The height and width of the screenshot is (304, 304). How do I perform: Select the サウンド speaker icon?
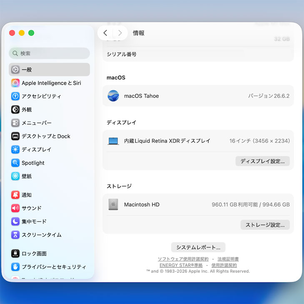pos(15,208)
